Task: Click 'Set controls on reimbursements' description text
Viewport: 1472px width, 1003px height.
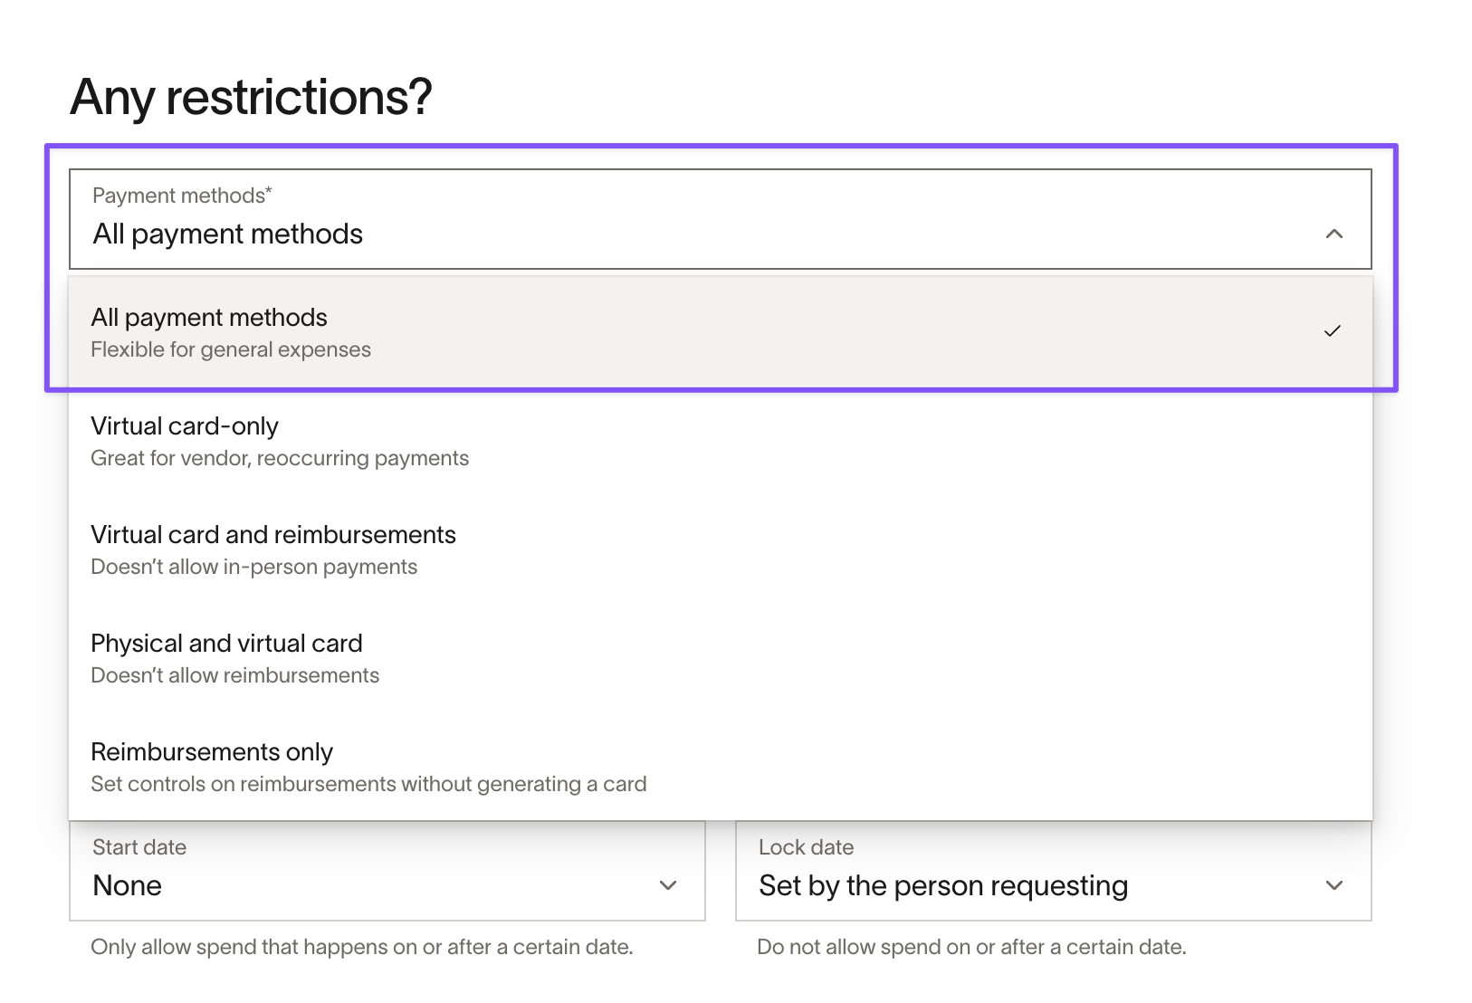Action: [x=368, y=784]
